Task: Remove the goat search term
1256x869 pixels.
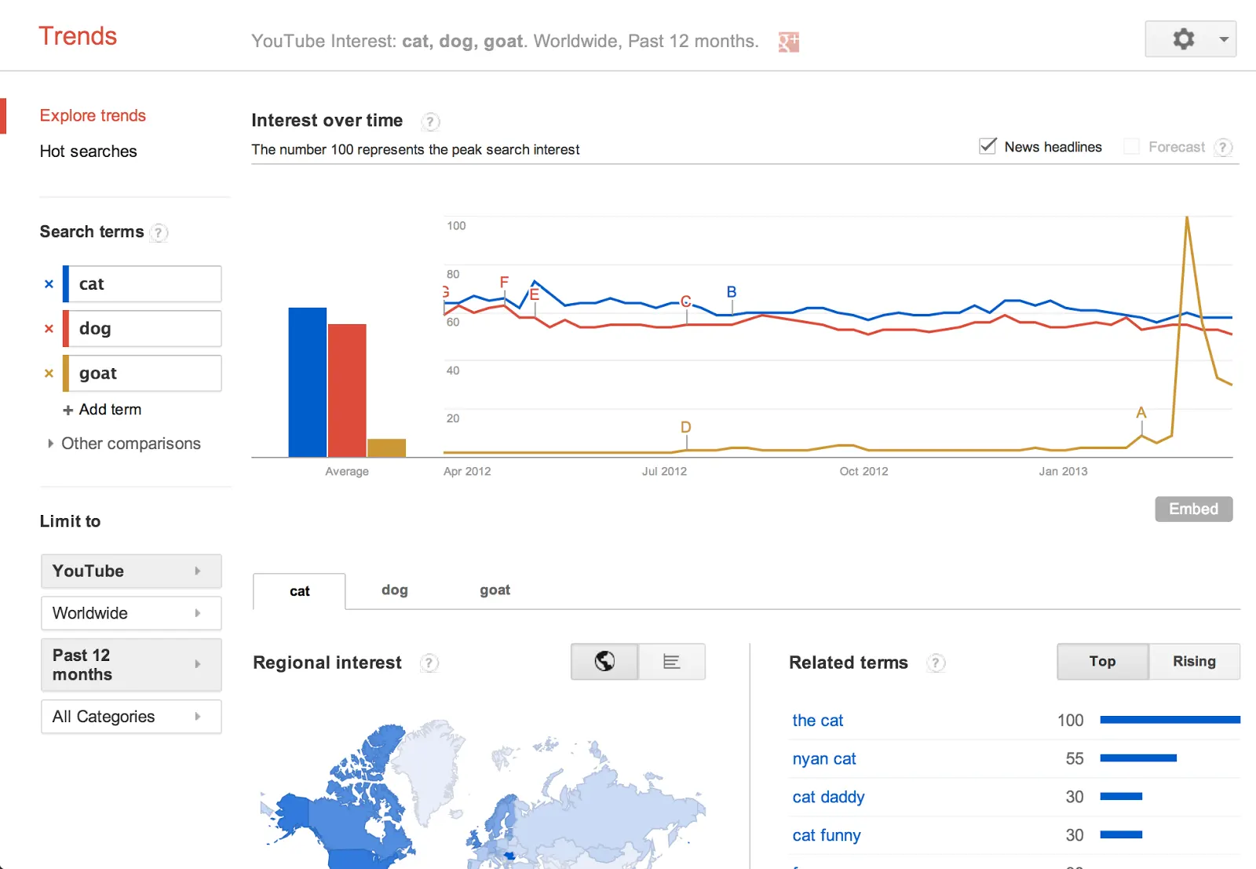Action: click(x=48, y=373)
